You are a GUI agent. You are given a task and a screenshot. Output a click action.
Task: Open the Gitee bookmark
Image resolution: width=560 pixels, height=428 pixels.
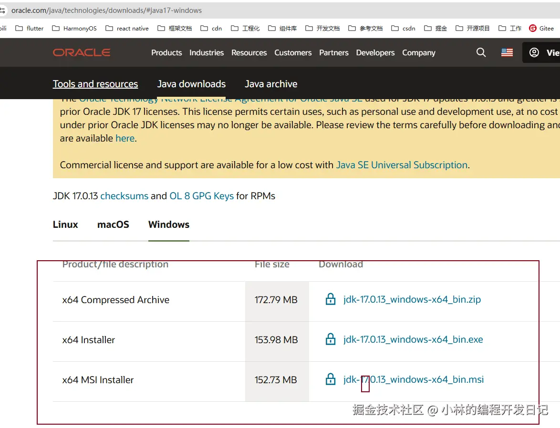pos(541,28)
